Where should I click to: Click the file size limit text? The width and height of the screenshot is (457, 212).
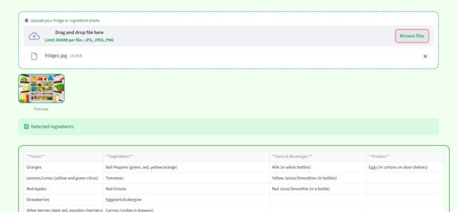(79, 40)
